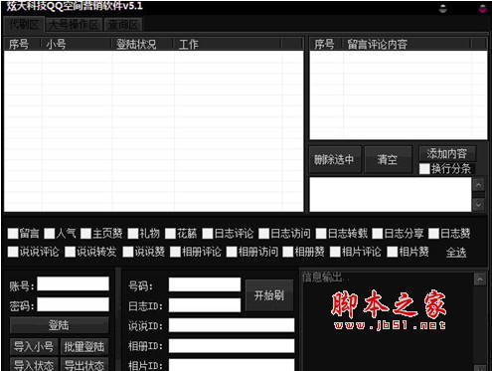This screenshot has height=371, width=492.
Task: Open the 大号操作区 tab
Action: [x=74, y=25]
